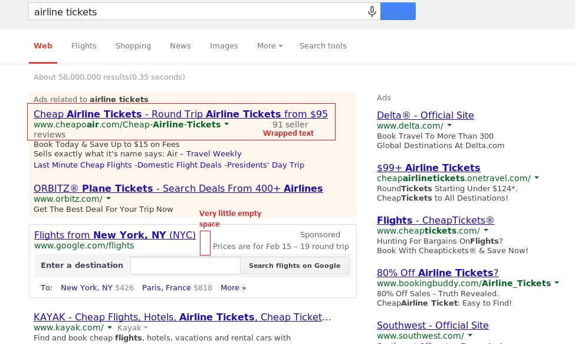
Task: Expand the More dropdown menu
Action: (270, 46)
